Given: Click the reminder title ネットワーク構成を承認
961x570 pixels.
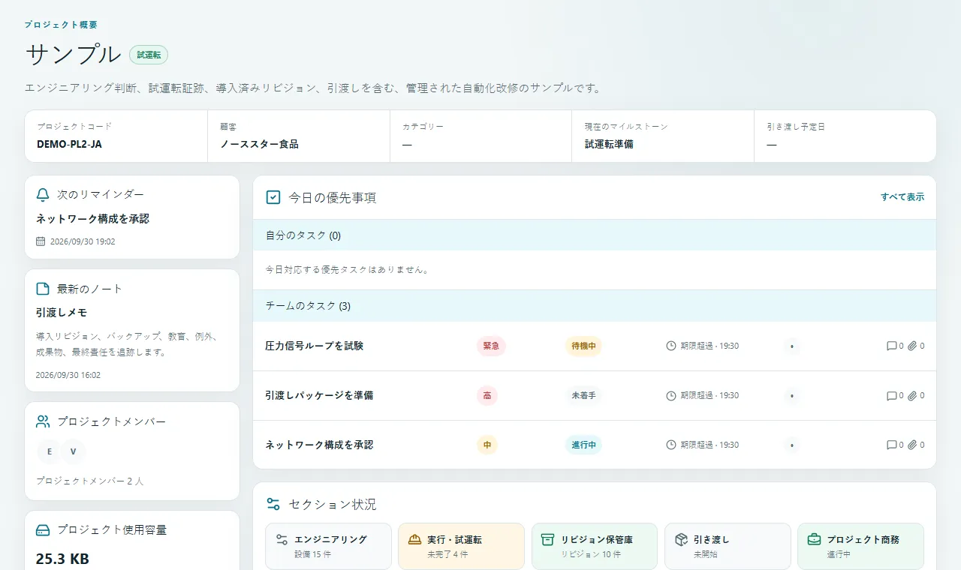Looking at the screenshot, I should [x=92, y=219].
